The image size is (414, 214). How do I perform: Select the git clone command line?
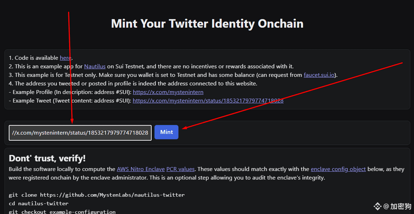tap(97, 195)
